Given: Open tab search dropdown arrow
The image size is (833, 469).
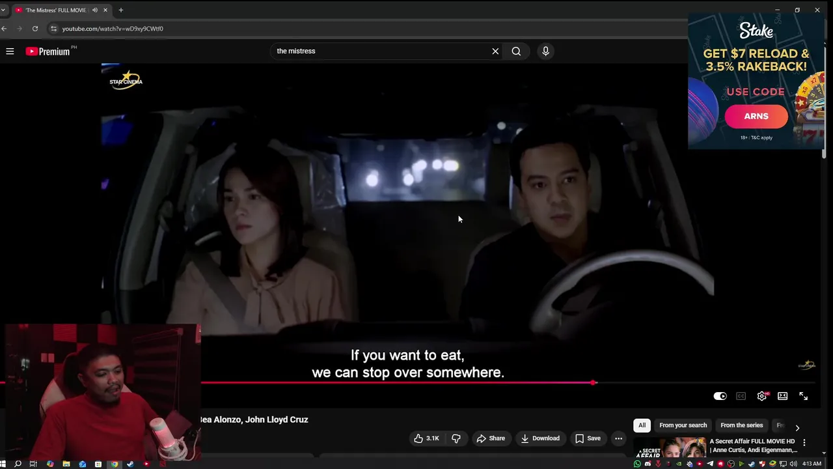Looking at the screenshot, I should tap(3, 10).
